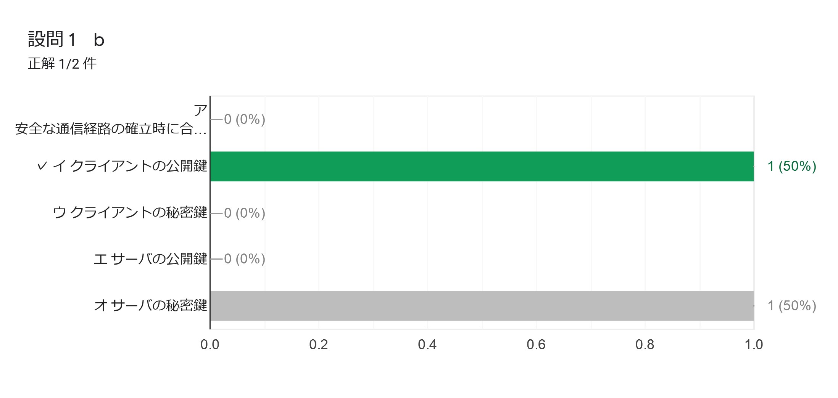
Task: Click the gray 1 (50%) value label
Action: point(792,306)
